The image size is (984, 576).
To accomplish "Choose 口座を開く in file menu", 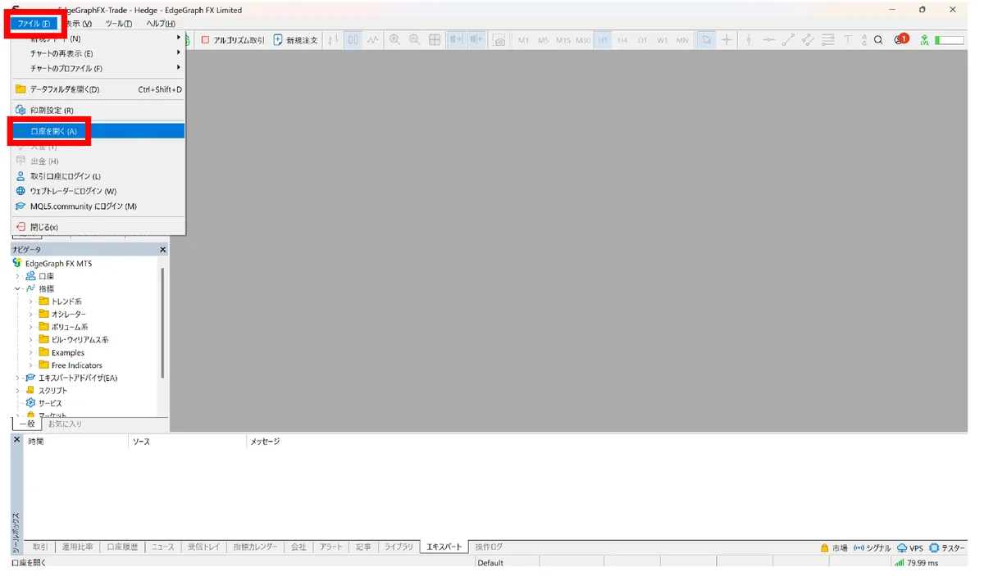I will pyautogui.click(x=98, y=131).
